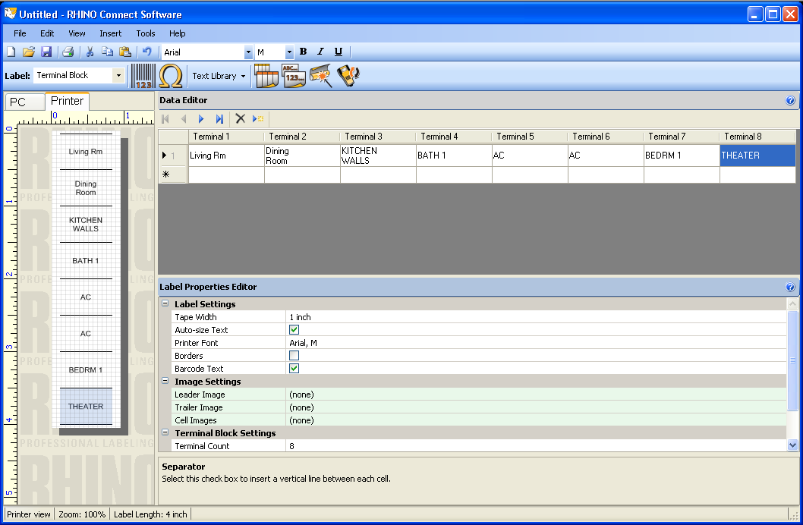Open Data Editor help
The width and height of the screenshot is (803, 525).
790,100
